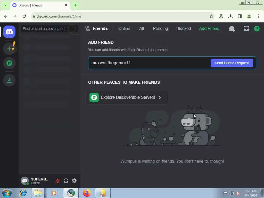Click SUPERB user avatar panel
The height and width of the screenshot is (198, 264).
tap(36, 181)
